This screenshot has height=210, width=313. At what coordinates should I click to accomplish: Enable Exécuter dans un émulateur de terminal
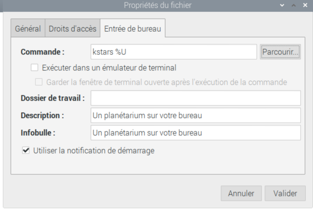pos(34,67)
